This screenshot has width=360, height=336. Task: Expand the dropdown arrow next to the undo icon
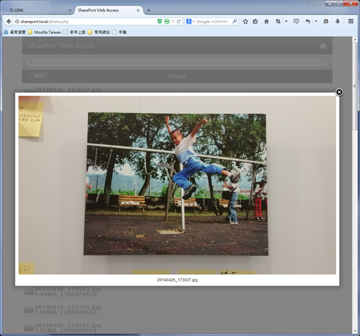click(316, 21)
